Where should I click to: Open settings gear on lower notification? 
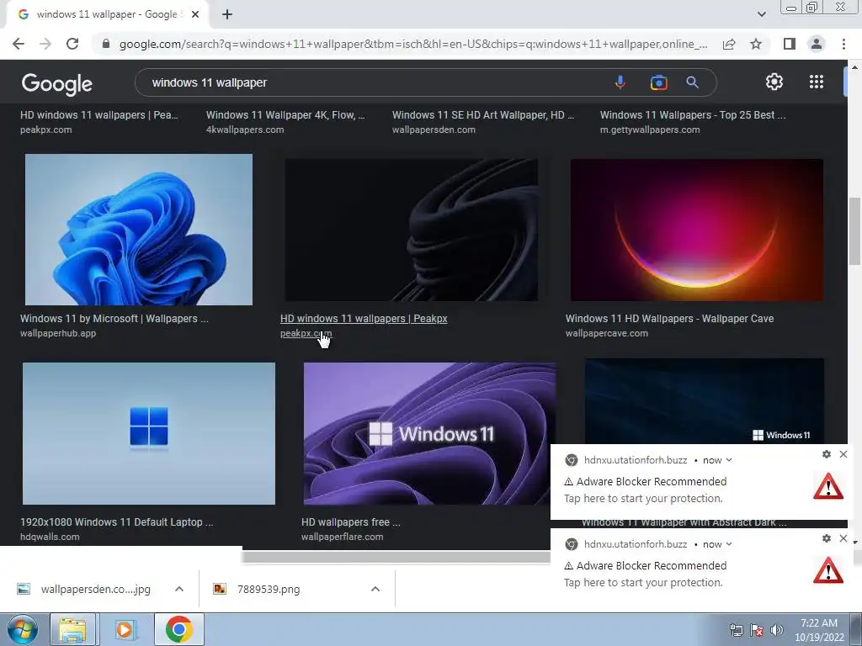click(x=827, y=538)
